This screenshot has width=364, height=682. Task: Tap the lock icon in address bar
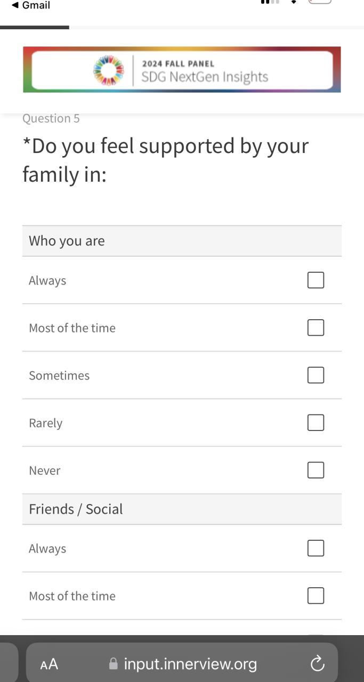click(113, 664)
